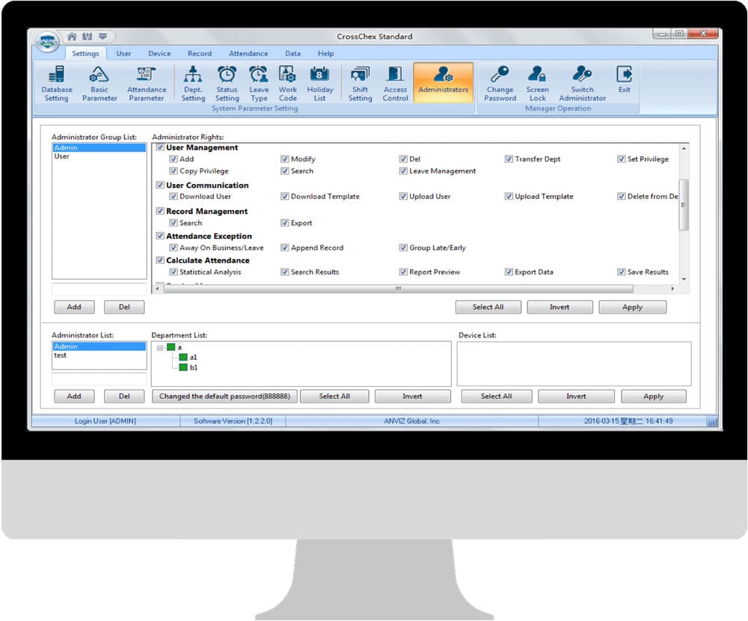
Task: Activate Screen Lock
Action: tap(537, 84)
